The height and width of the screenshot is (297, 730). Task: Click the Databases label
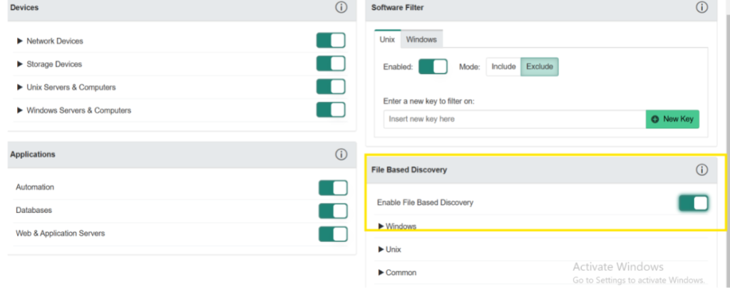(34, 210)
